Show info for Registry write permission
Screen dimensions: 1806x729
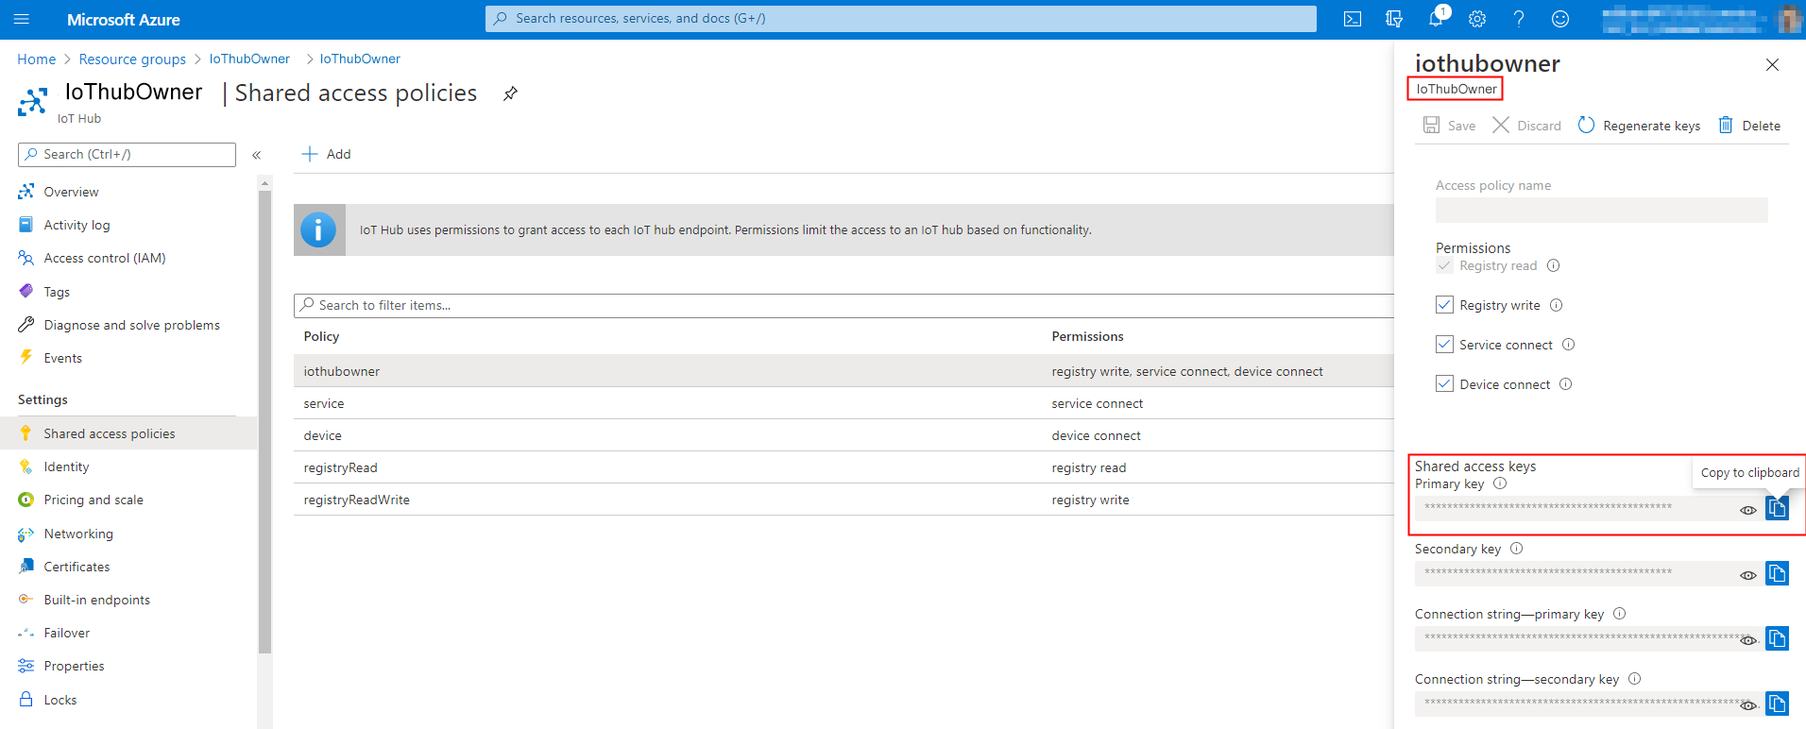1557,305
